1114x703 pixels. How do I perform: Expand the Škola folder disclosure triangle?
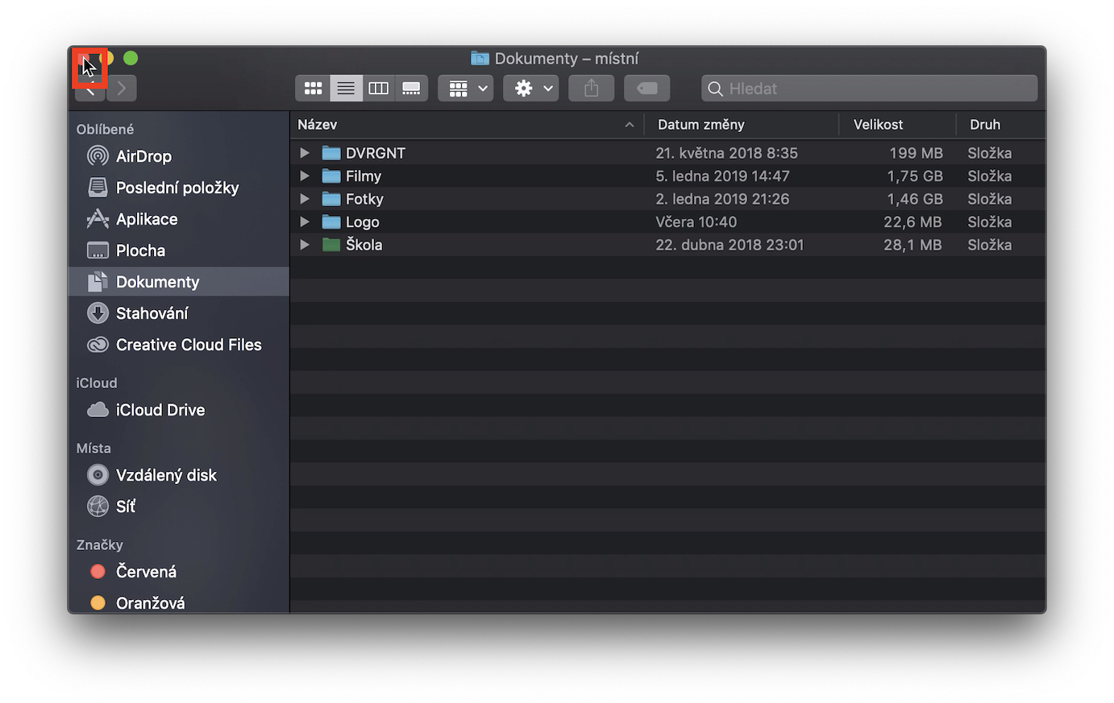tap(305, 245)
